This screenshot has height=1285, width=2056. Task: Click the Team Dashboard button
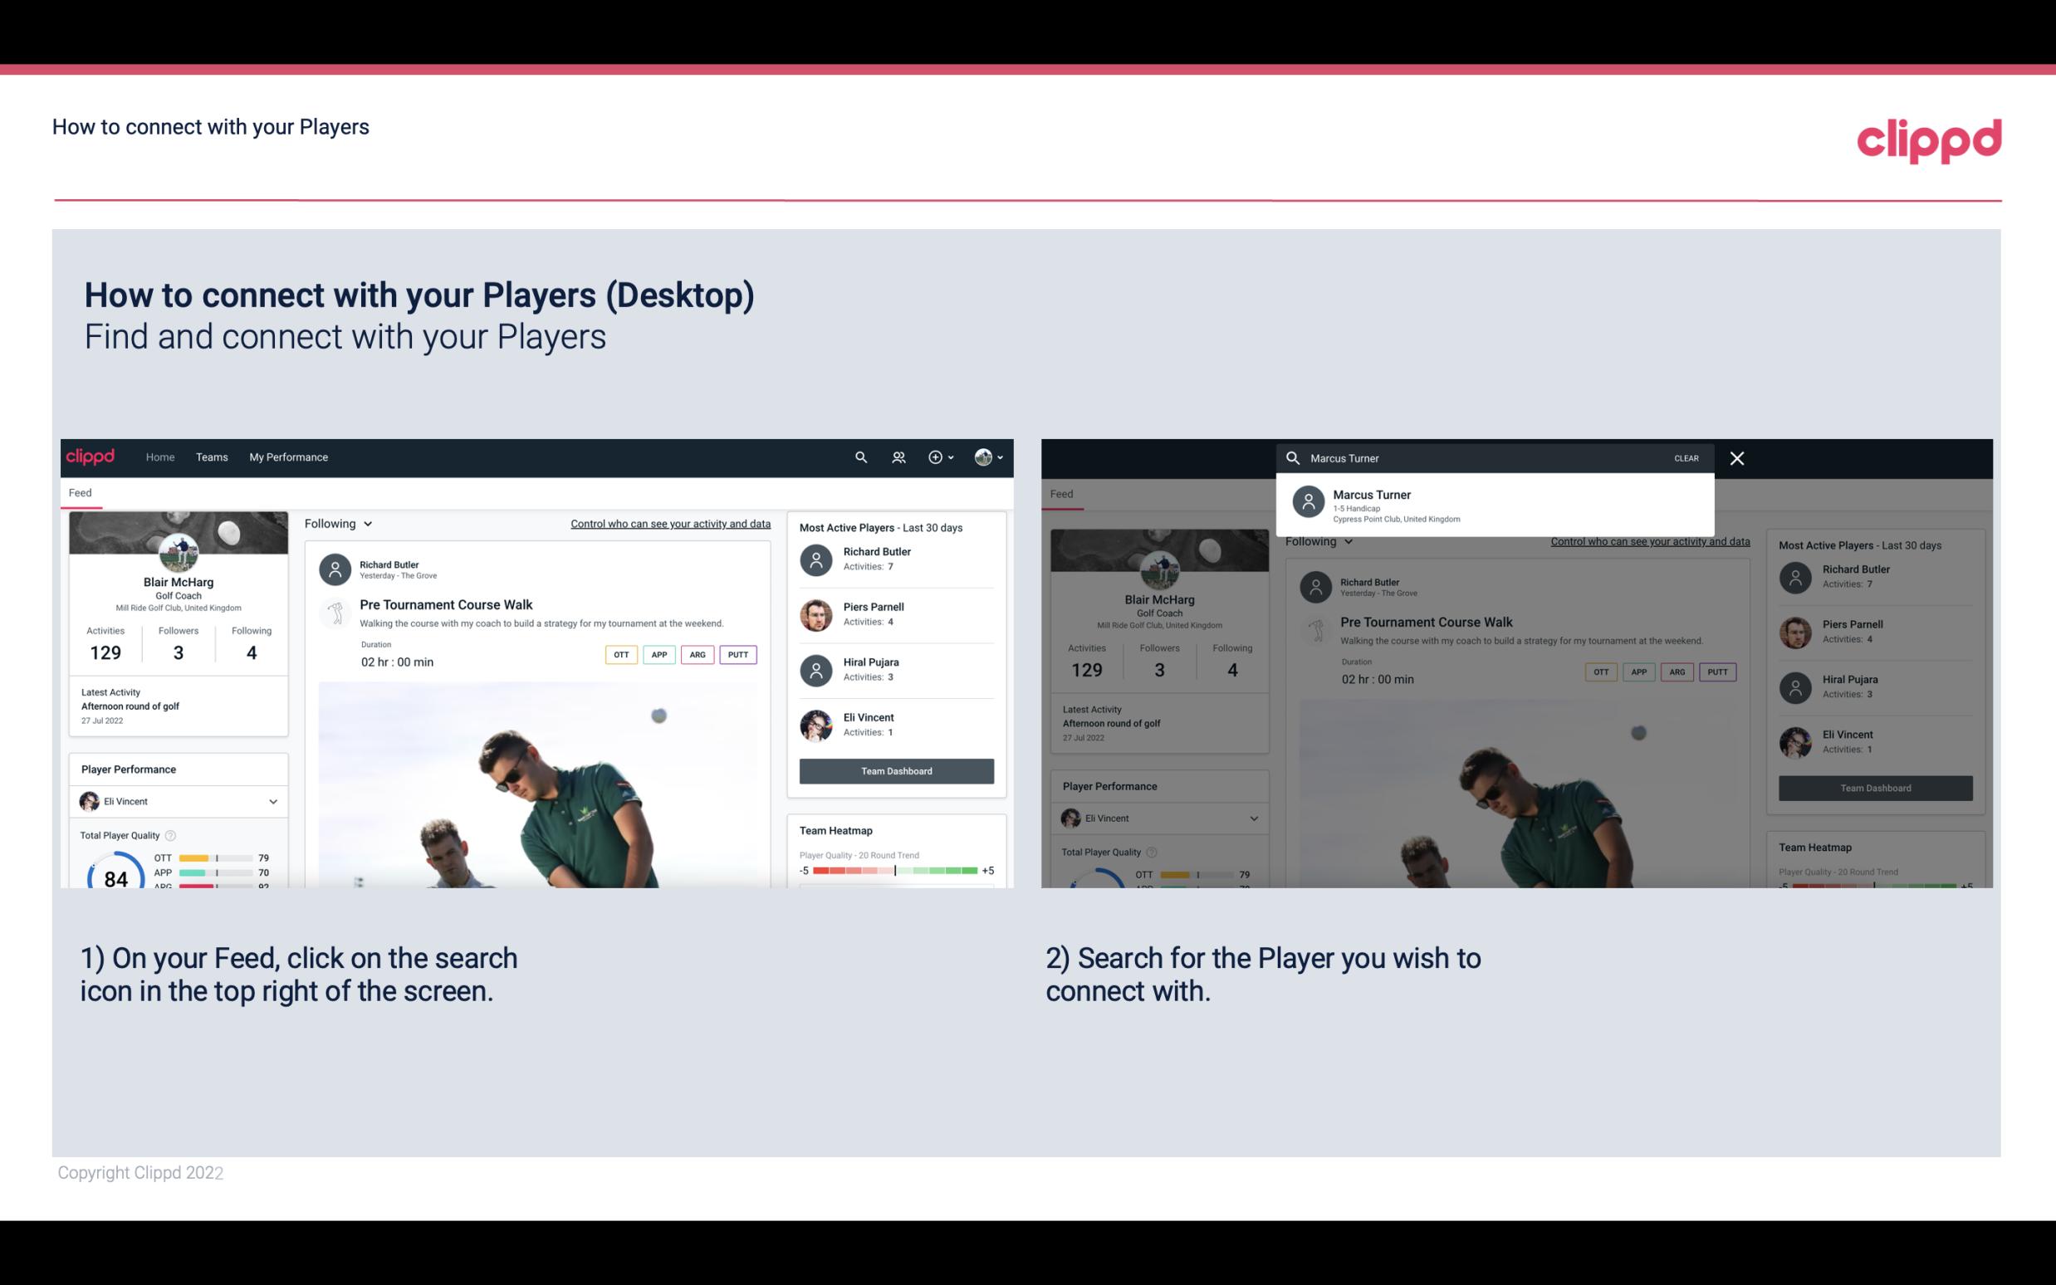(895, 770)
